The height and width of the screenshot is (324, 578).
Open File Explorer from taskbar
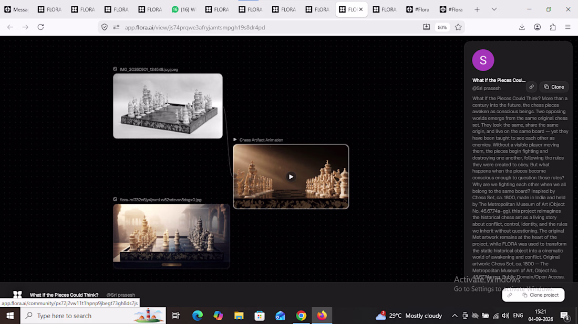click(239, 316)
